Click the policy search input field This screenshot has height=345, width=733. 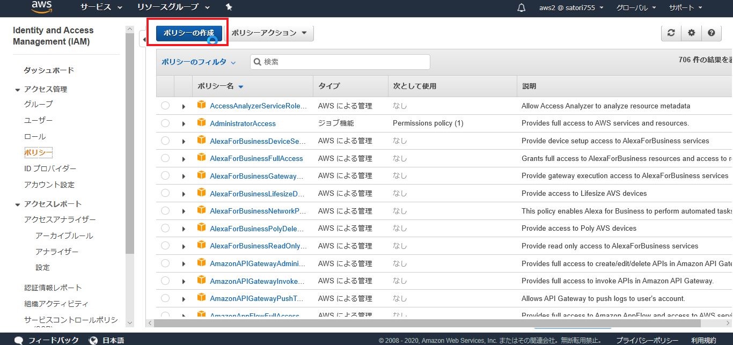pyautogui.click(x=340, y=62)
